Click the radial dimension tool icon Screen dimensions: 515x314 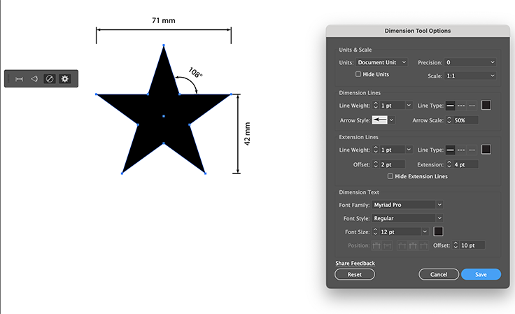pos(49,79)
